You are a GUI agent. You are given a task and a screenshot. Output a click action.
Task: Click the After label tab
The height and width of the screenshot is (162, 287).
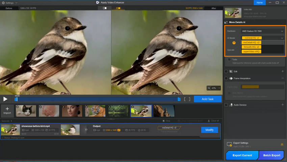point(214,8)
